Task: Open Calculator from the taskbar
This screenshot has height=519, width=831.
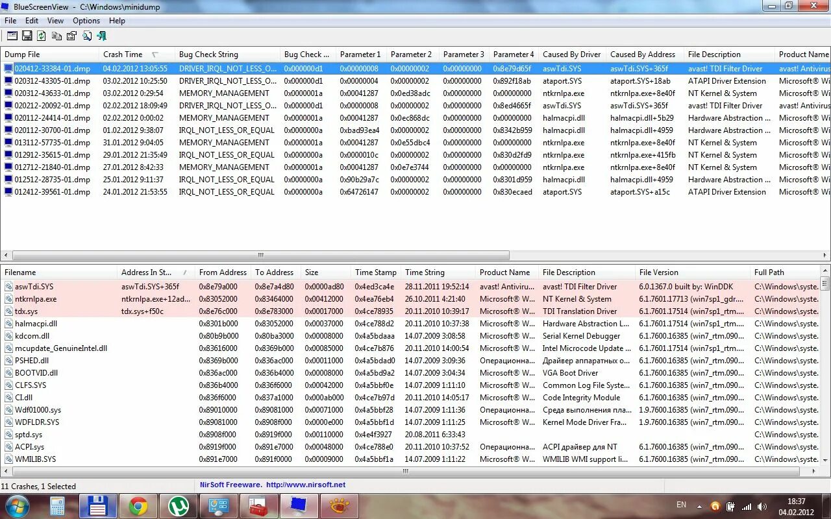Action: click(x=58, y=506)
